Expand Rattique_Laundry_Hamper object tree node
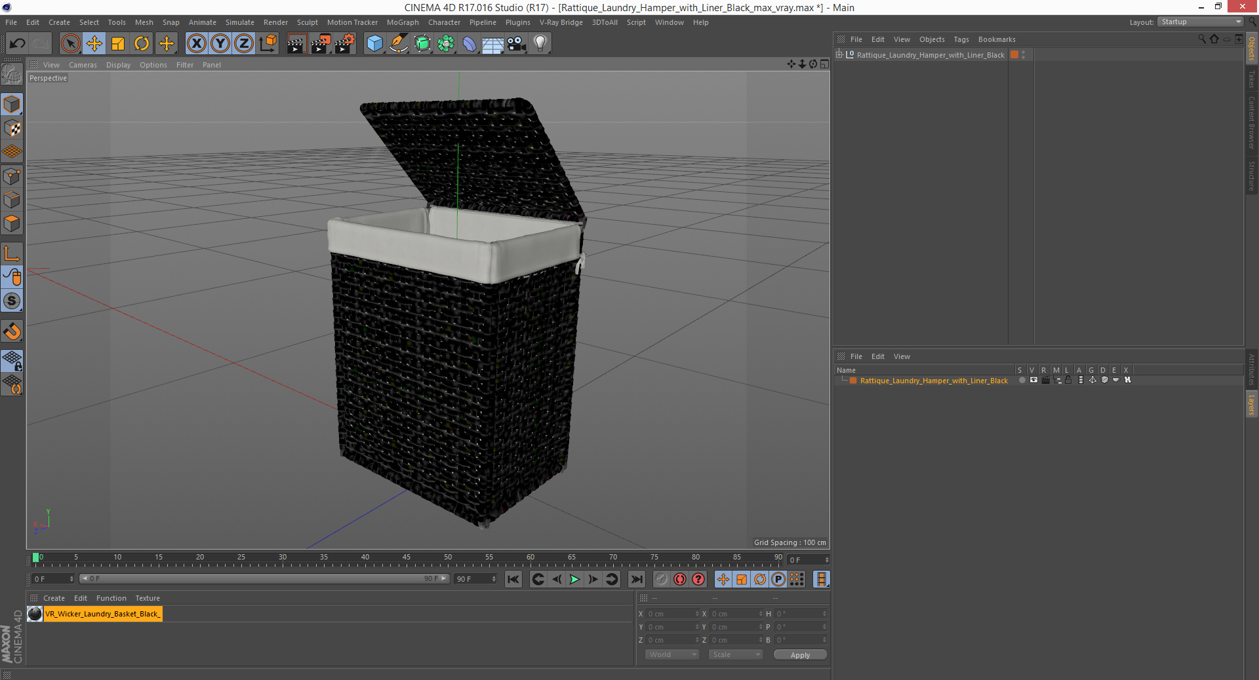Screen dimensions: 1259x680 pos(839,55)
